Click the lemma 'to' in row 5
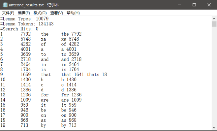217x131 pixels. pos(44,54)
